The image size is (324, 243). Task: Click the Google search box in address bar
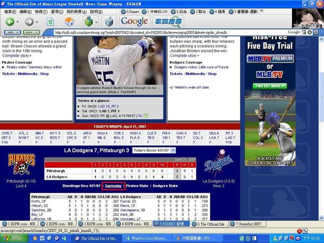coord(294,32)
